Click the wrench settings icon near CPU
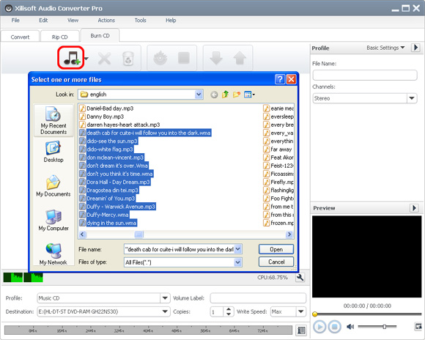Image resolution: width=425 pixels, height=340 pixels. click(300, 278)
